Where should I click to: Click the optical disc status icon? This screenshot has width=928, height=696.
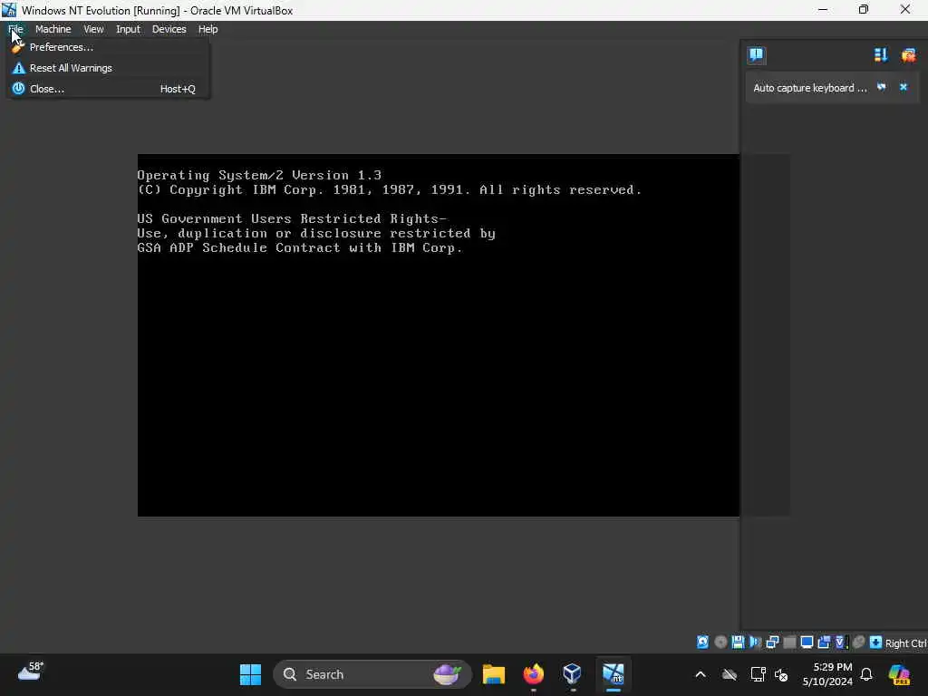tap(720, 643)
